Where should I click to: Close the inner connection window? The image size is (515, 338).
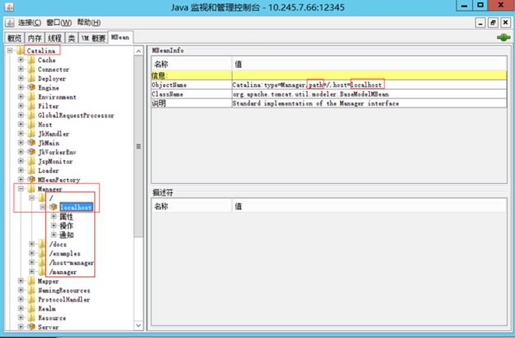[x=505, y=23]
